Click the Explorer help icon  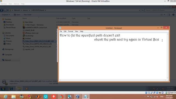click(x=173, y=15)
